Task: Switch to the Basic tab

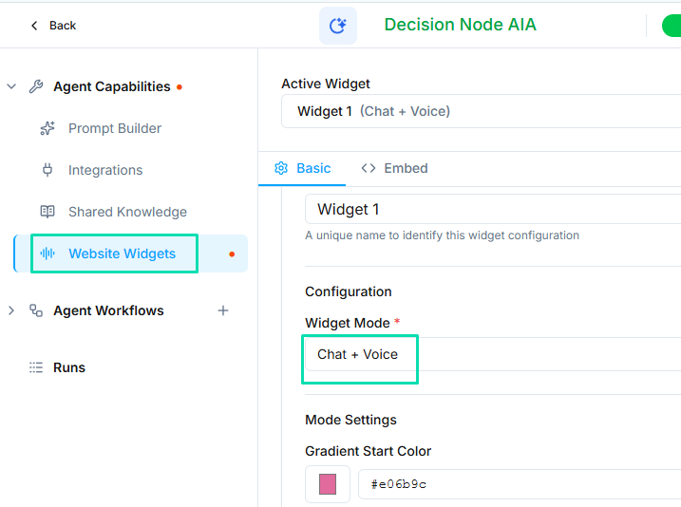Action: pos(303,168)
